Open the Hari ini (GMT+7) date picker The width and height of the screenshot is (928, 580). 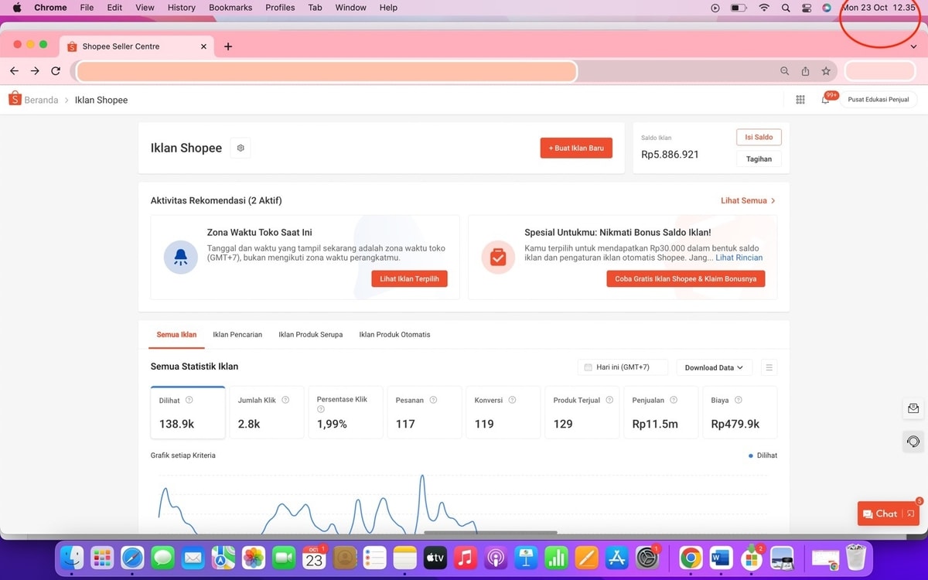point(623,367)
